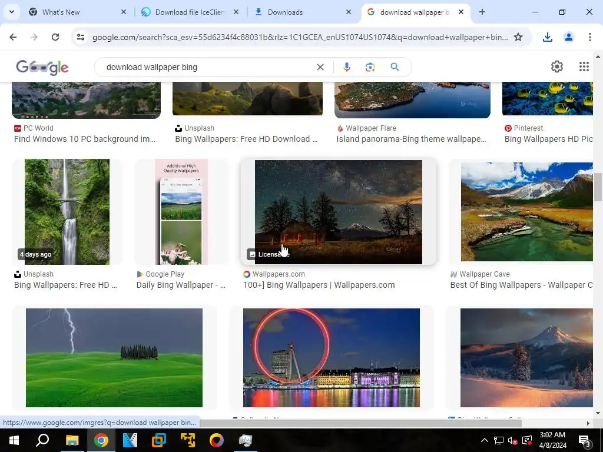603x452 pixels.
Task: Click the Licensable badge on image
Action: pyautogui.click(x=268, y=254)
